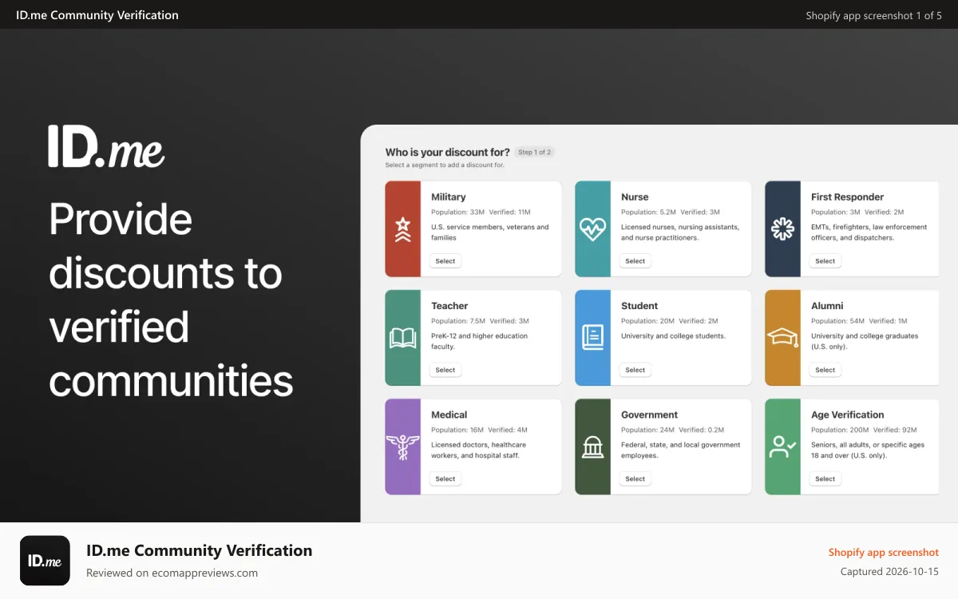Image resolution: width=958 pixels, height=599 pixels.
Task: Select the Military segment
Action: coord(445,261)
